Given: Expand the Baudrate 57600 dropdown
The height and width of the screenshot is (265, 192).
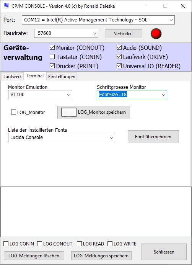Looking at the screenshot, I should tap(66, 33).
